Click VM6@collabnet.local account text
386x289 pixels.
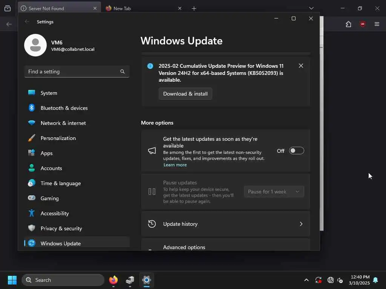pos(73,49)
